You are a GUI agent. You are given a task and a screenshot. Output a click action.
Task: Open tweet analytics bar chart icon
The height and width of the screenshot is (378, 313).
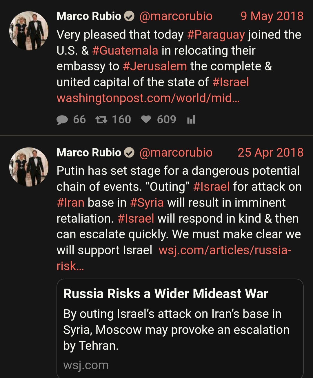coord(191,120)
